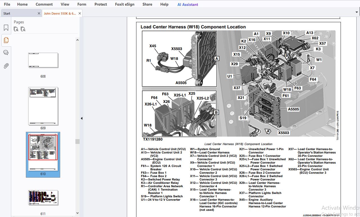
Task: Click the reduce page thumbnails icon
Action: (x=23, y=29)
